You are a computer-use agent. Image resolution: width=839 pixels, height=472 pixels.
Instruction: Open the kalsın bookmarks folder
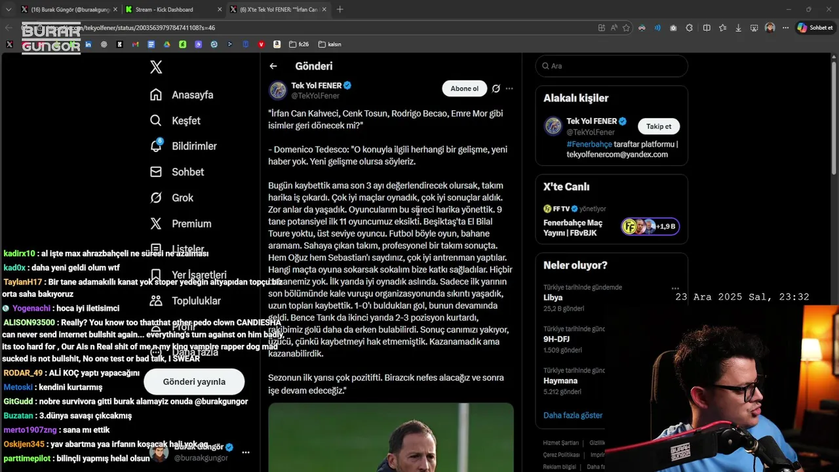(x=330, y=45)
